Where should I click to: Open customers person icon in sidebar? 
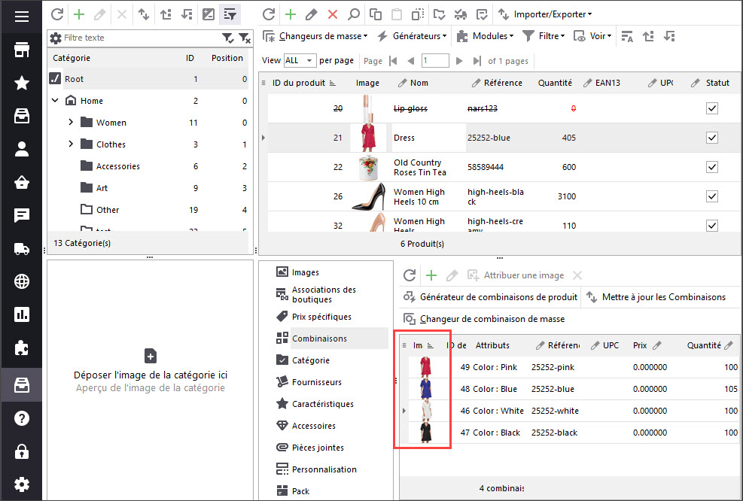tap(21, 149)
